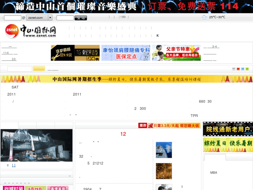This screenshot has width=253, height=190.
Task: Open the 660 30 course link
Action: [x=205, y=101]
